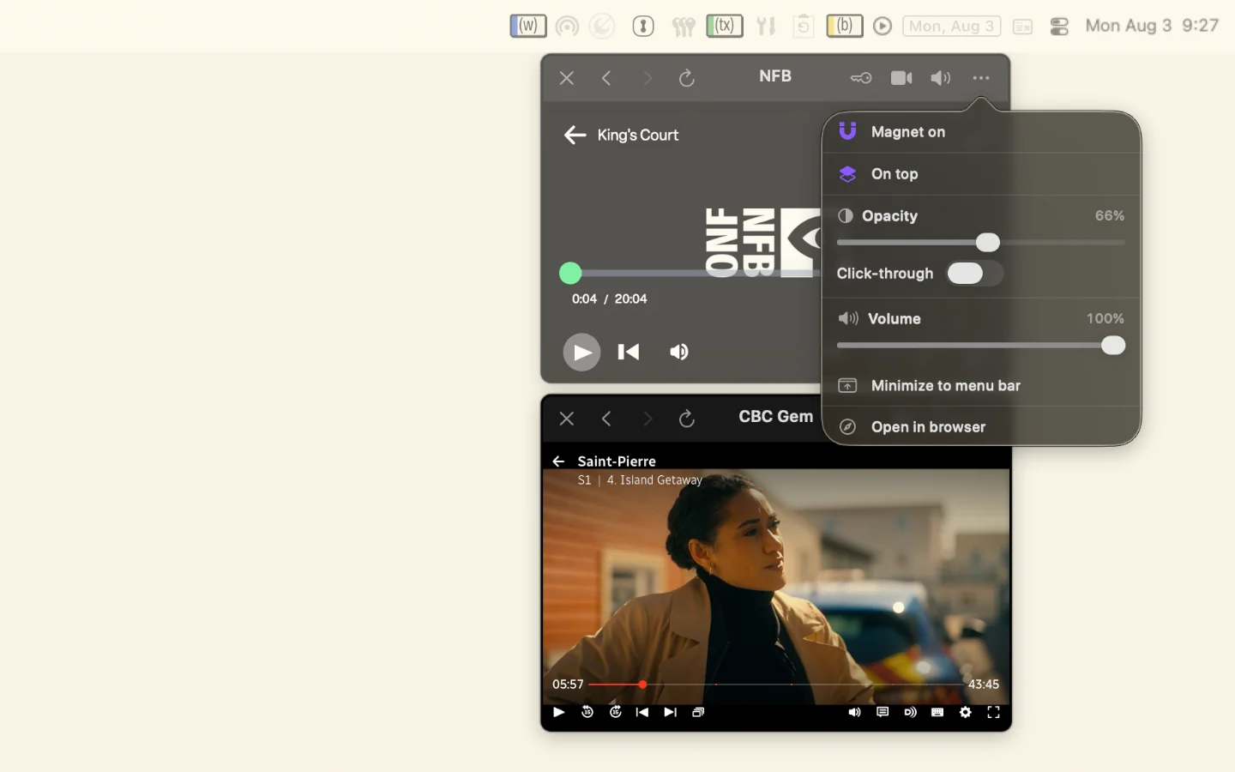The height and width of the screenshot is (772, 1235).
Task: Toggle Magnet on in the popup menu
Action: pyautogui.click(x=981, y=132)
